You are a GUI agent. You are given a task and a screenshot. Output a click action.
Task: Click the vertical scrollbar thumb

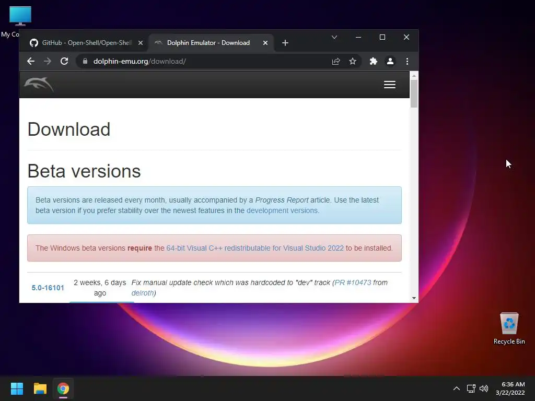[414, 93]
